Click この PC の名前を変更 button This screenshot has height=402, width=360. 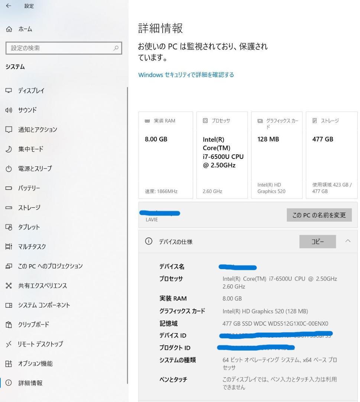319,215
